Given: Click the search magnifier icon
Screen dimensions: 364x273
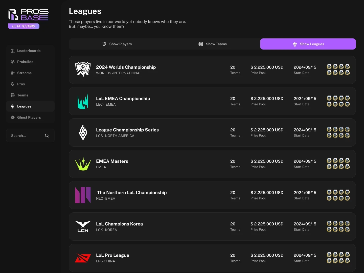Looking at the screenshot, I should [47, 136].
